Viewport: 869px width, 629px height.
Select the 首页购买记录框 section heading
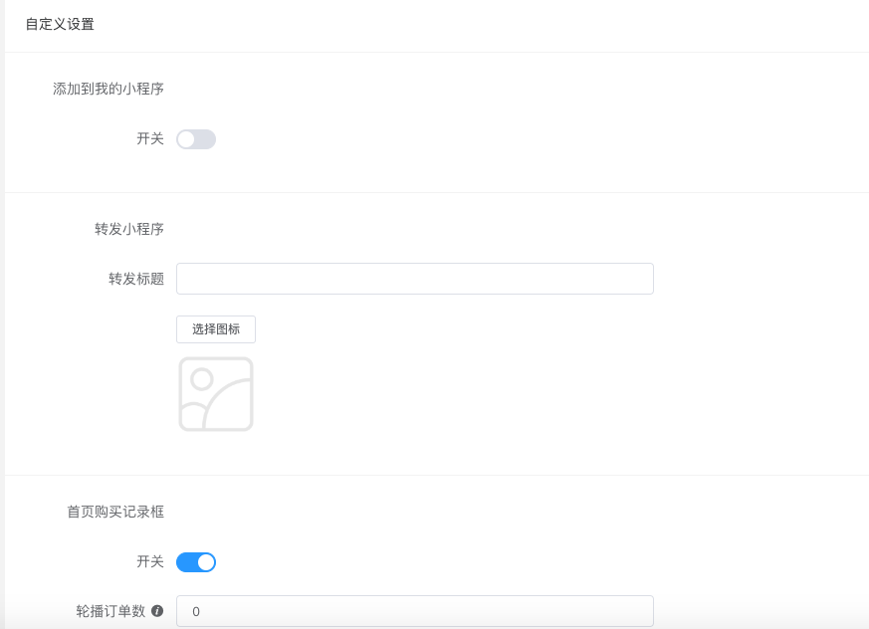coord(115,512)
